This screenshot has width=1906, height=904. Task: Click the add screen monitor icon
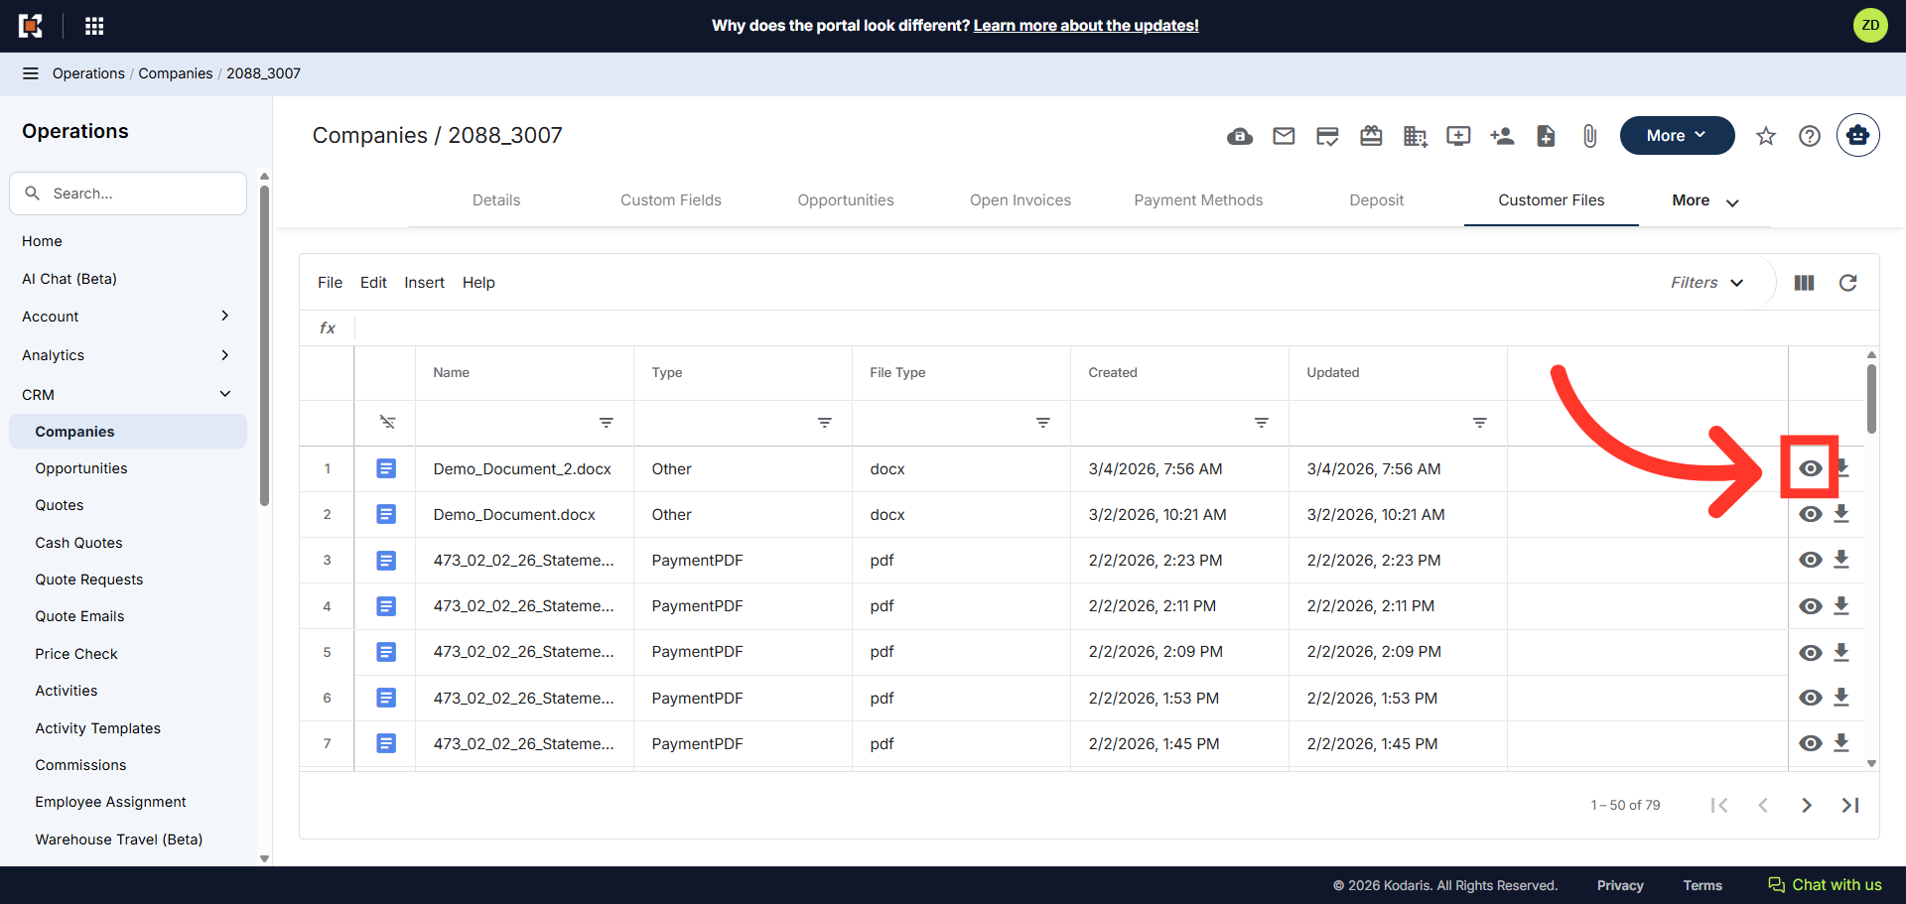[x=1458, y=136]
